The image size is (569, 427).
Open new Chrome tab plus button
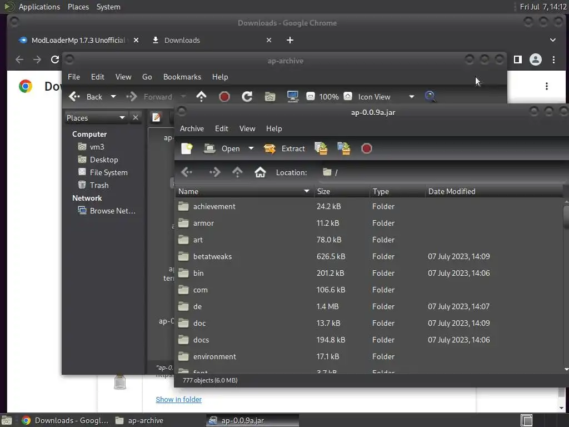pyautogui.click(x=290, y=40)
